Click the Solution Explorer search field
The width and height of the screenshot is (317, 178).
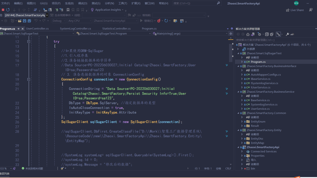pos(275,40)
